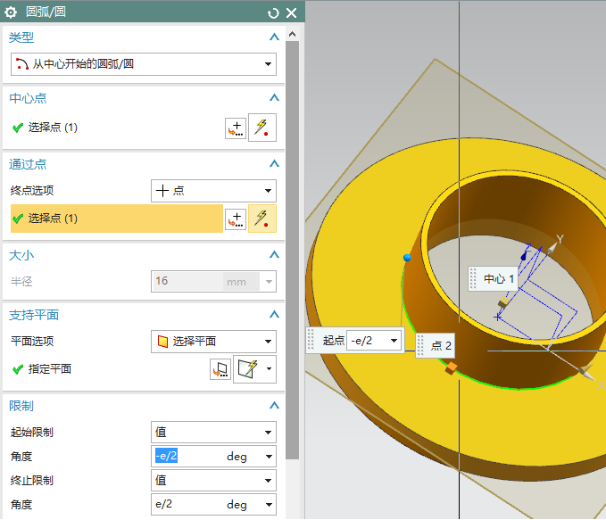This screenshot has width=606, height=520.
Task: Click the 起点 on-screen input box
Action: [x=367, y=341]
